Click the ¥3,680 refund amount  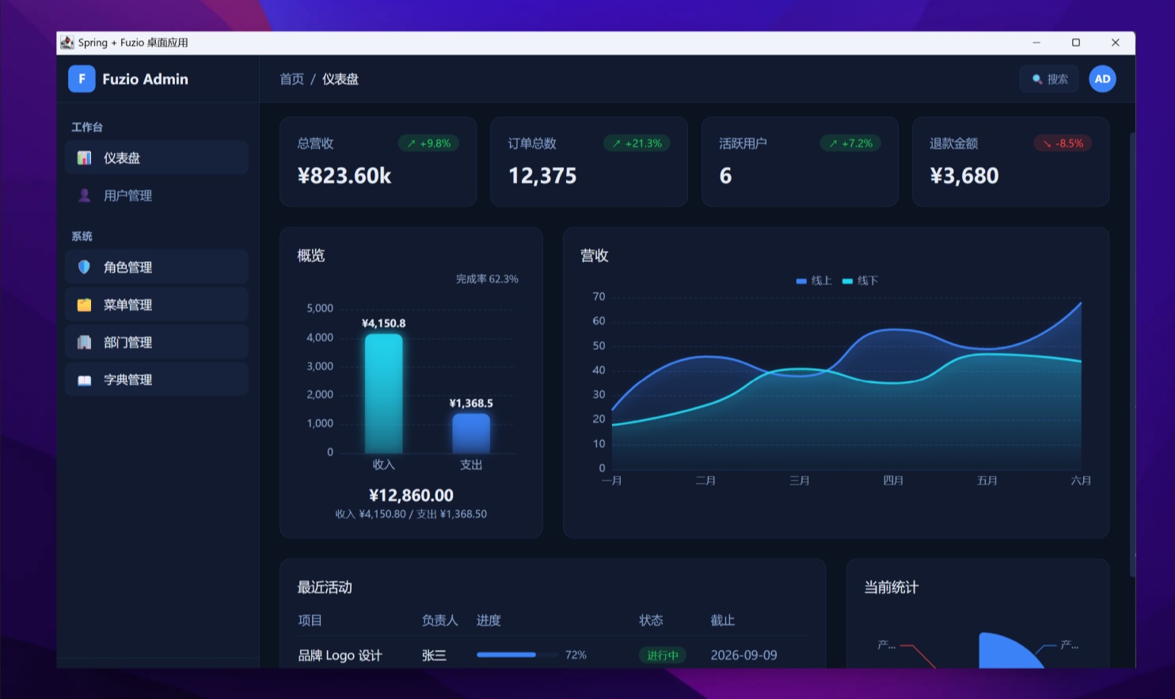pos(964,176)
